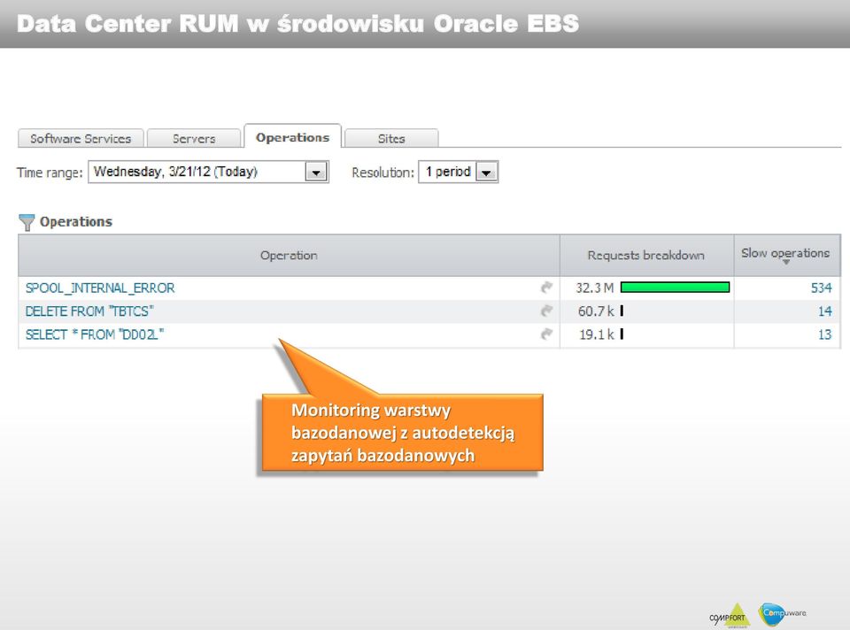Click the small bar next to 60.7 k
This screenshot has height=630, width=850.
622,311
